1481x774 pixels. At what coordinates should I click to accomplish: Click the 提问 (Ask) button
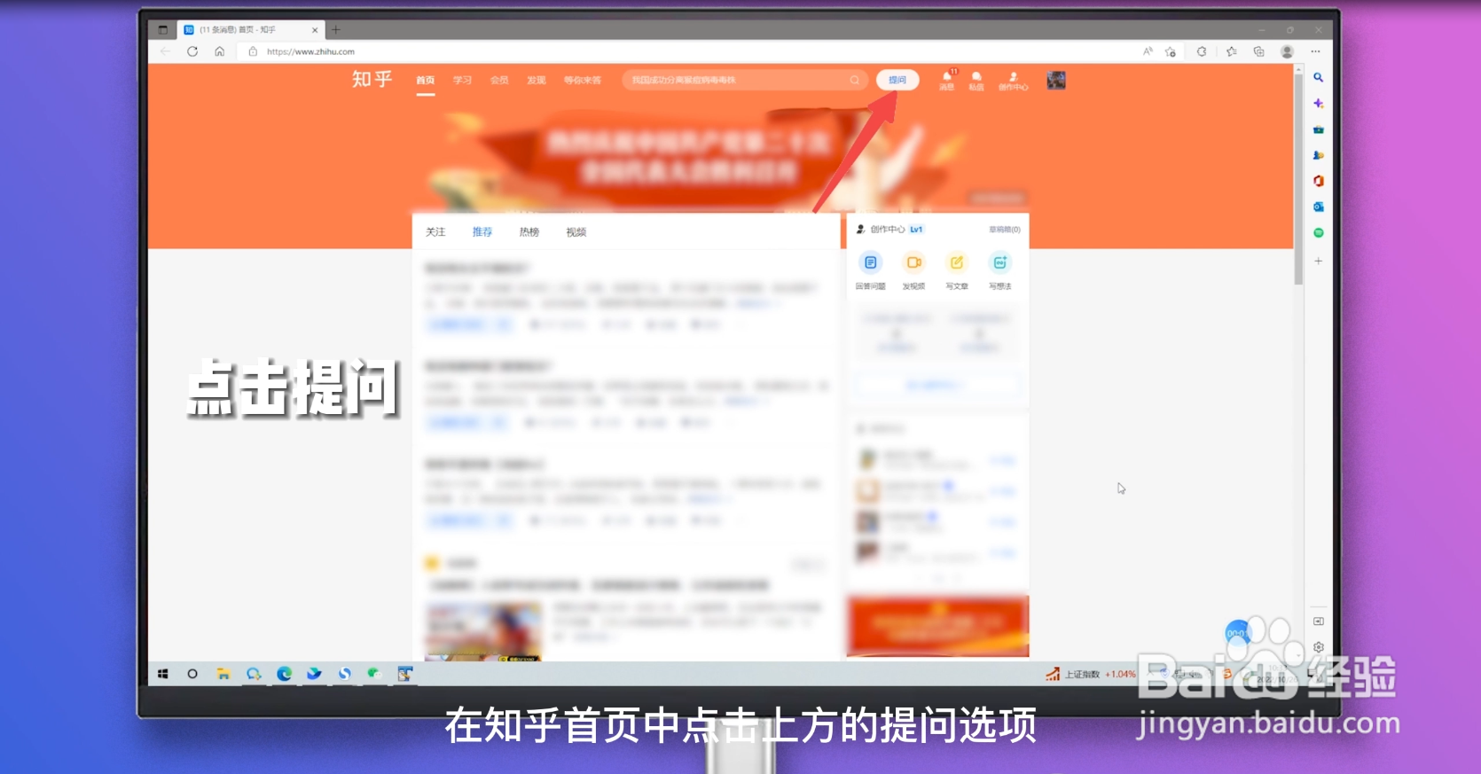pos(897,80)
